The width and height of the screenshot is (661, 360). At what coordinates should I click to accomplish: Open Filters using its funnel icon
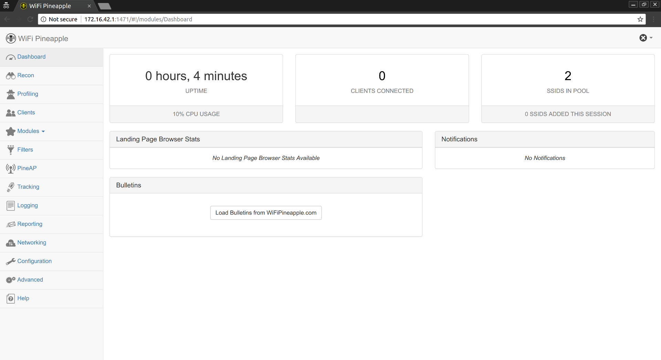coord(10,150)
